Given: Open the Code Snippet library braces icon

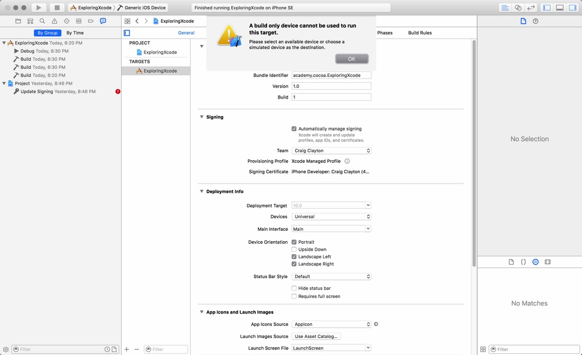Looking at the screenshot, I should [523, 262].
